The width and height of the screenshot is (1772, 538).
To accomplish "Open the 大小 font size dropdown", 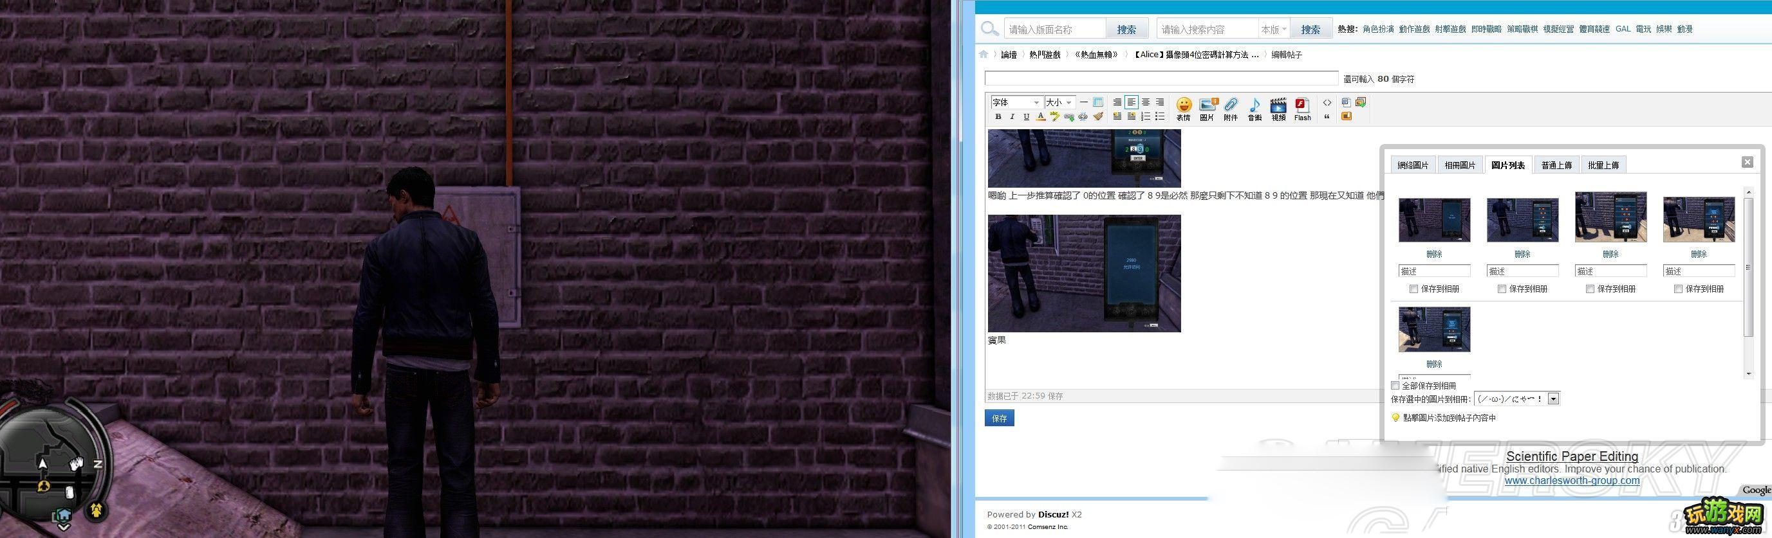I will point(1059,102).
